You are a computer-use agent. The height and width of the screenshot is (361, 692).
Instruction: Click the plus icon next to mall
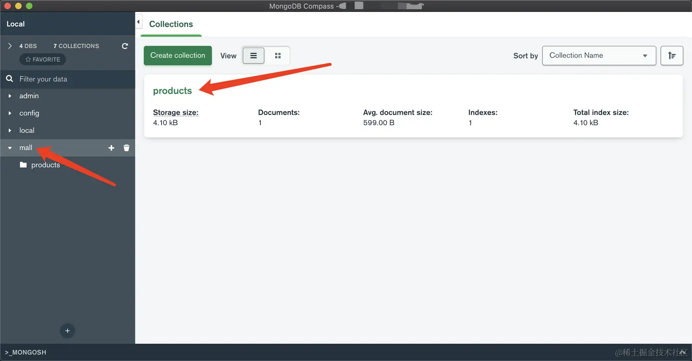(x=111, y=148)
